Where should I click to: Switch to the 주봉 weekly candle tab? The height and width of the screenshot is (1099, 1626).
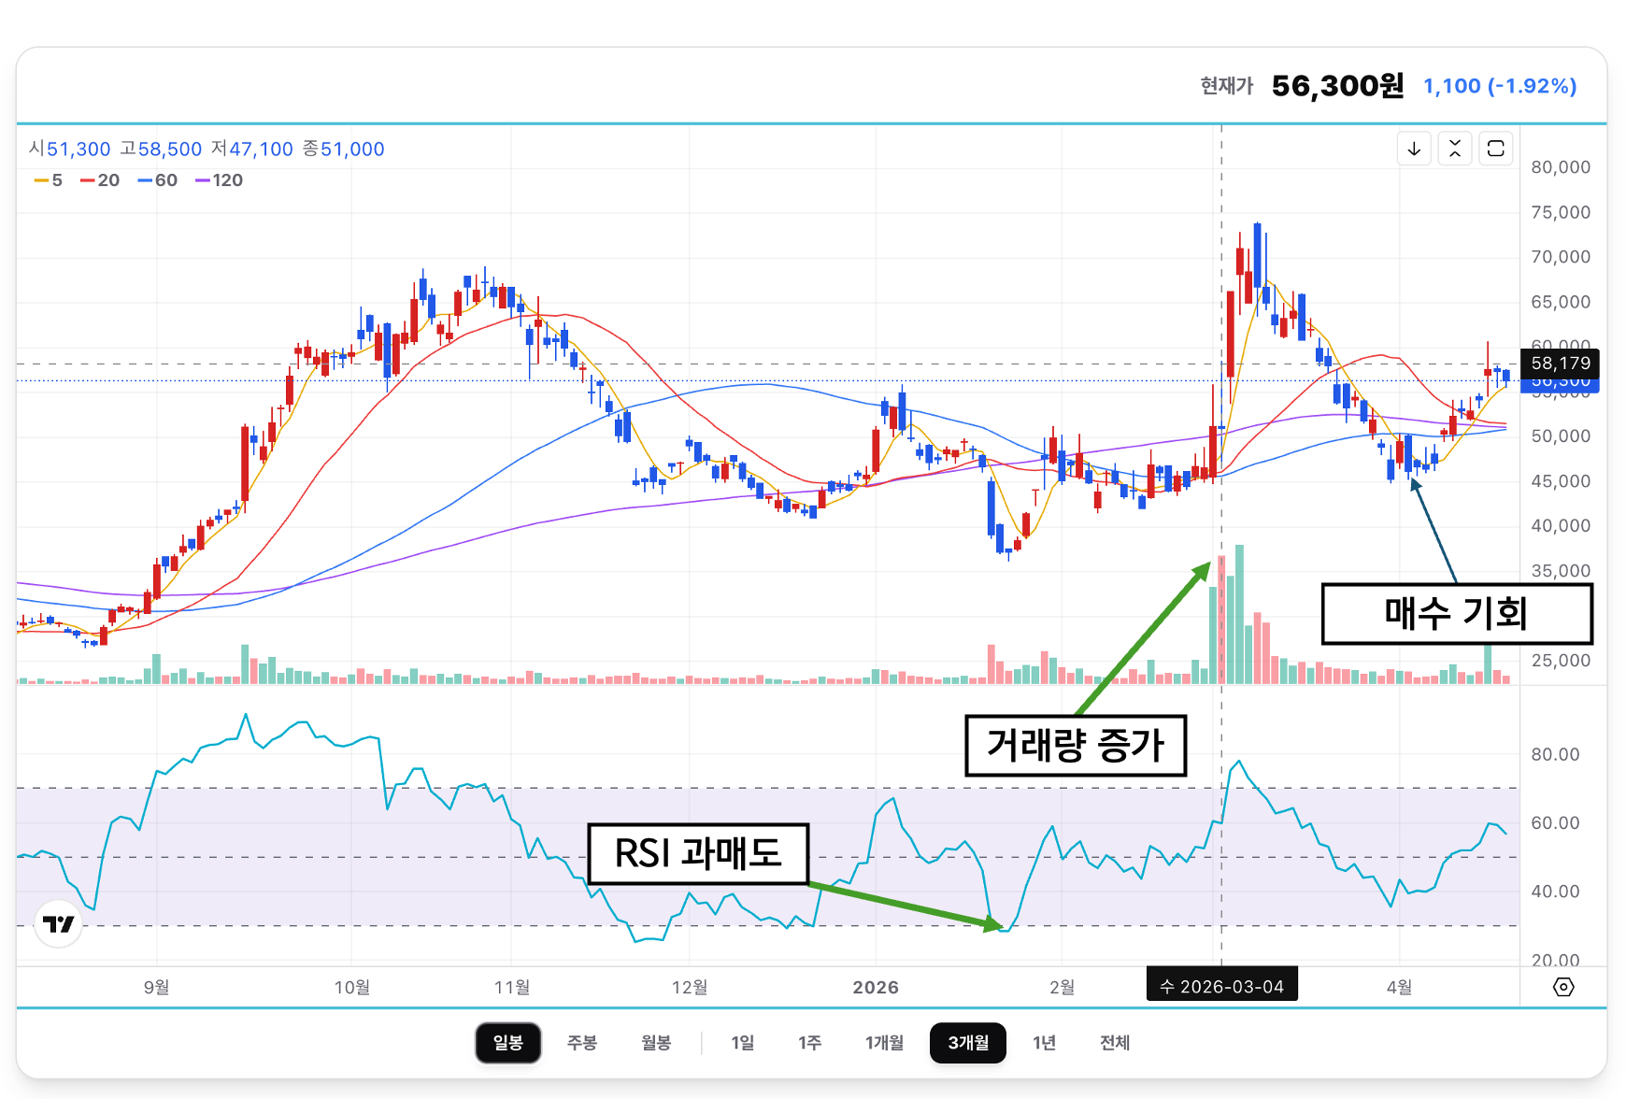click(x=582, y=1043)
